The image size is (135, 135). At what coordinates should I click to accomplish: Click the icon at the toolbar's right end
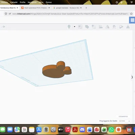point(128,27)
